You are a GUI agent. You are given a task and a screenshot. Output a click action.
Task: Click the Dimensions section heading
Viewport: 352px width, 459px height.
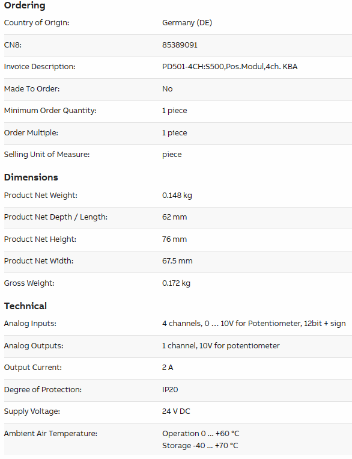(x=31, y=177)
